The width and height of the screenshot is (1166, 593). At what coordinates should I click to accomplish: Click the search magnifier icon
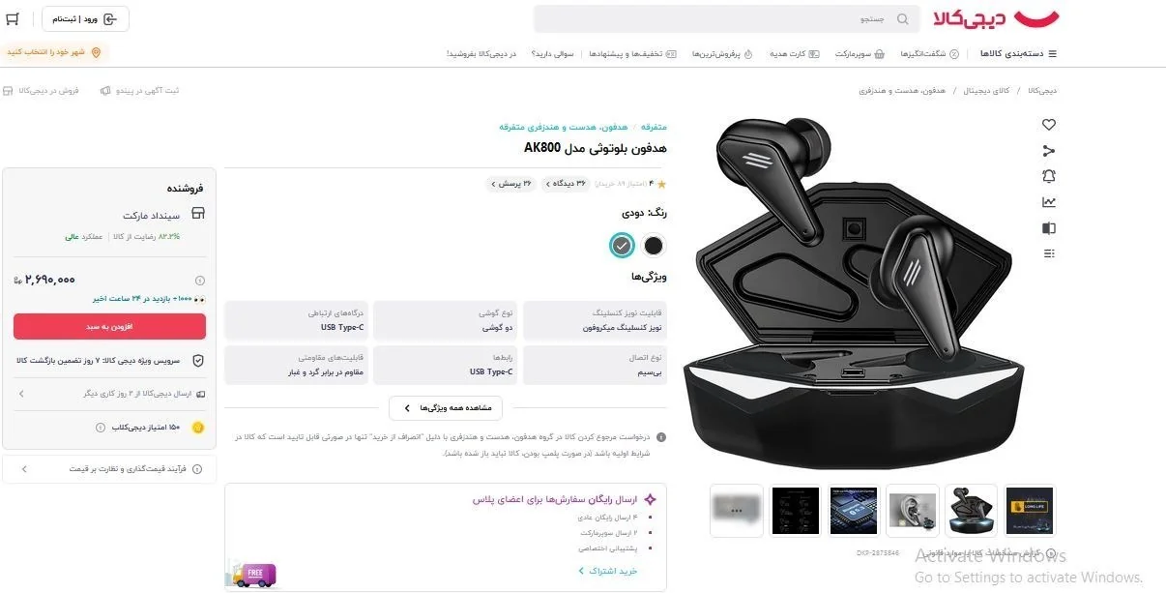tap(903, 19)
